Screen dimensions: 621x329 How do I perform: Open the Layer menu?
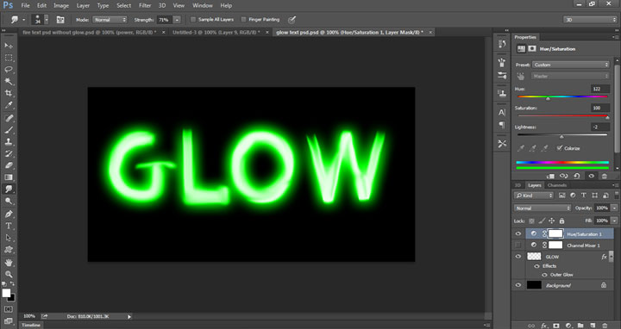[83, 5]
